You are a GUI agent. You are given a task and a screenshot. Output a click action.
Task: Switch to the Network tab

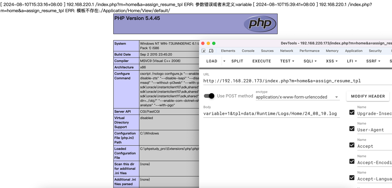pos(286,51)
